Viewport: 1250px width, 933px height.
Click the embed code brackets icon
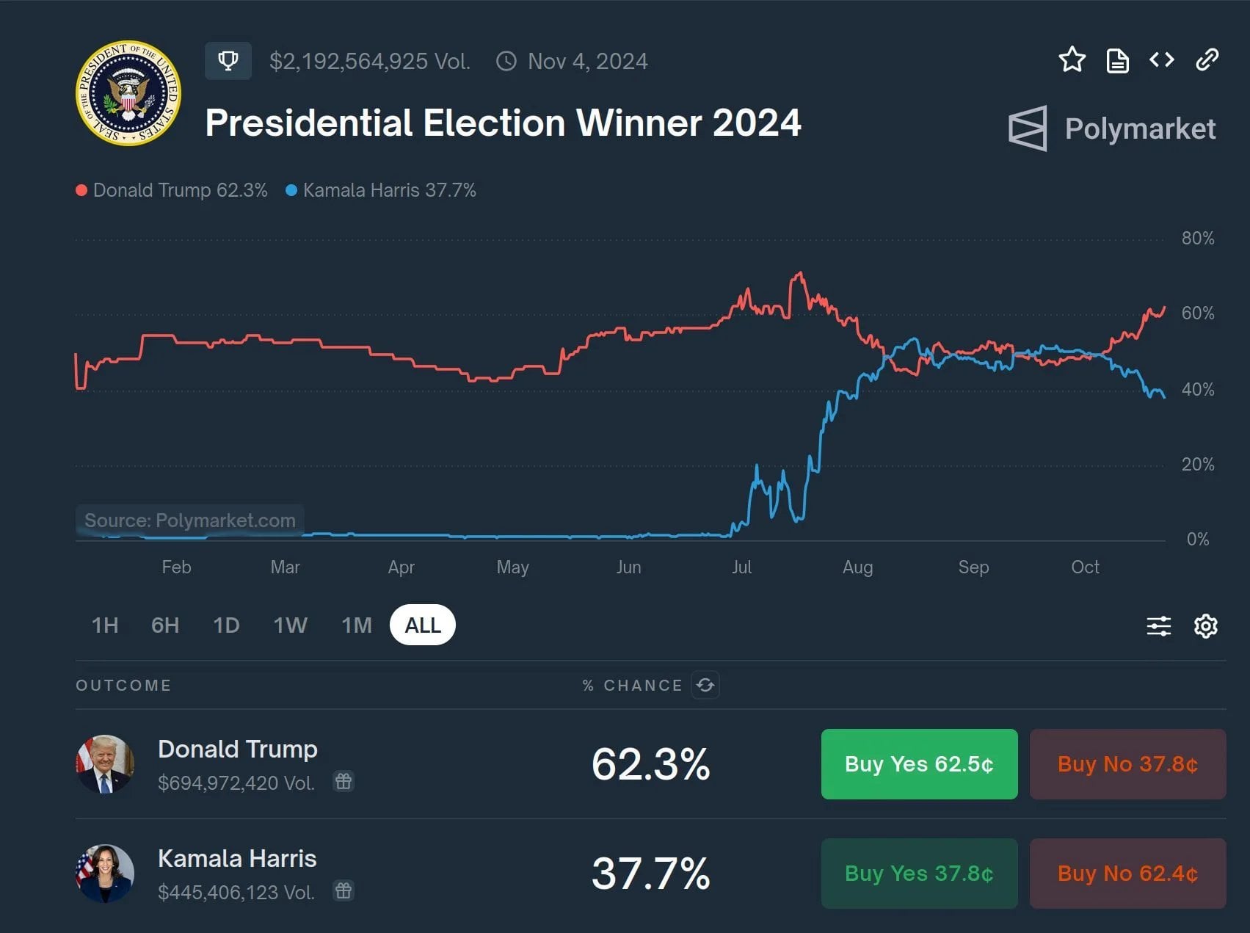[1161, 59]
